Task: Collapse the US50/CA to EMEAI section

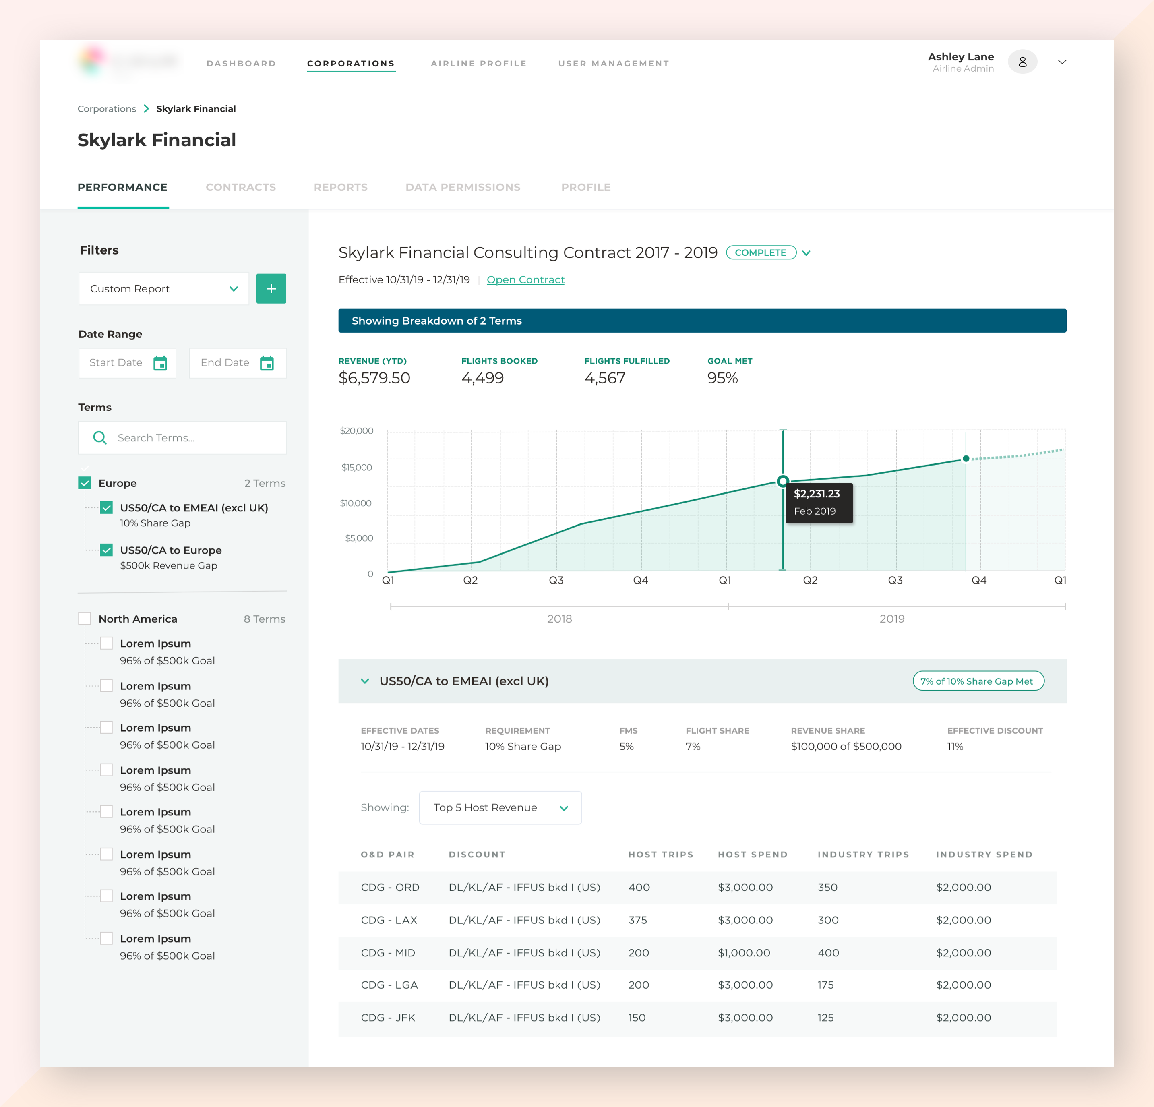Action: pyautogui.click(x=365, y=681)
